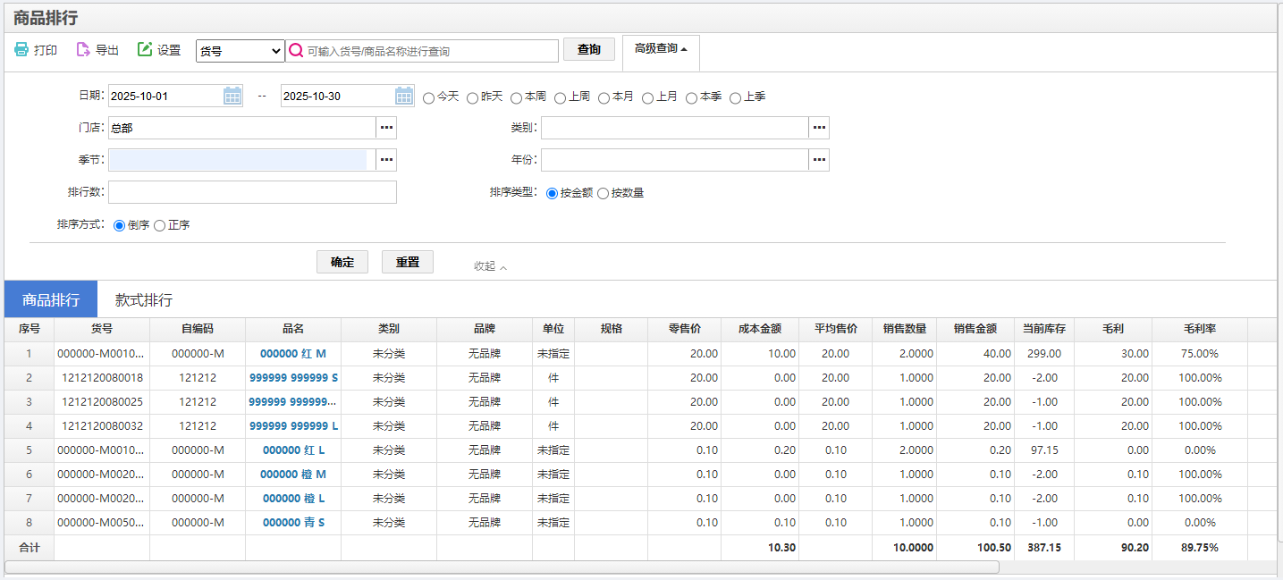Click the horizontal scrollbar below the table
Viewport: 1283px width, 580px height.
tap(502, 567)
